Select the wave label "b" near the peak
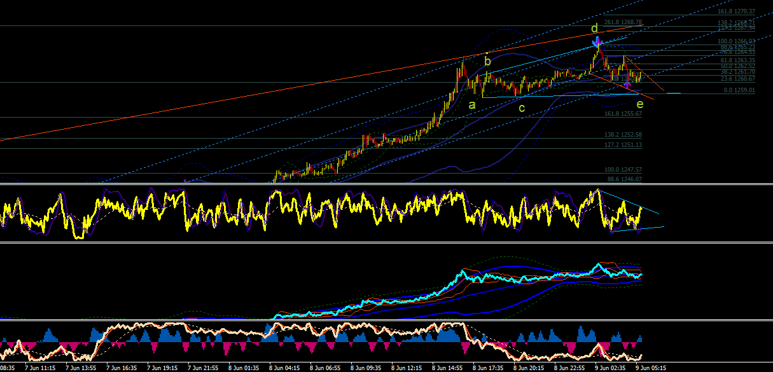The image size is (773, 372). pos(488,62)
